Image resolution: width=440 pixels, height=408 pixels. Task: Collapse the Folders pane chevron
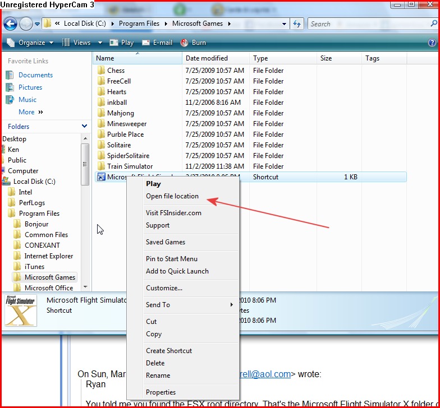coord(84,127)
